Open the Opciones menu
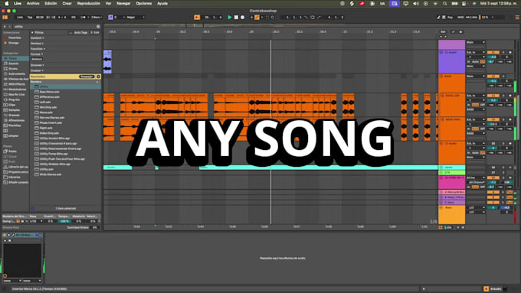This screenshot has height=293, width=521. [143, 3]
